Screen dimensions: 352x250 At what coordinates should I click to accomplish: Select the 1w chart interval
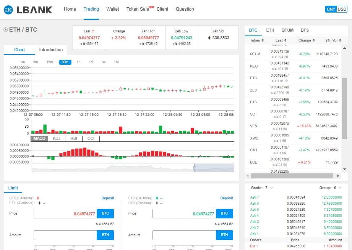tap(103, 62)
